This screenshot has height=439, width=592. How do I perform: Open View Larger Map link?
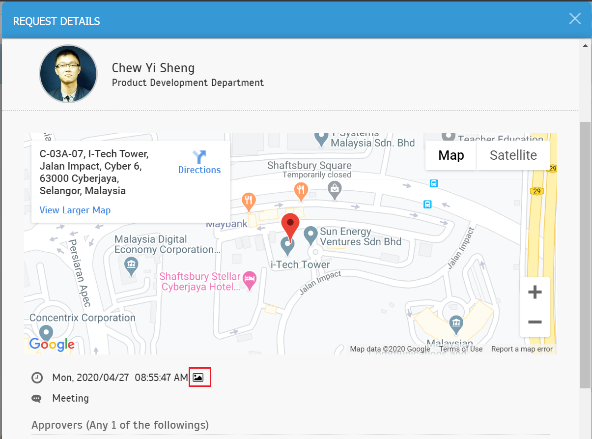click(75, 210)
